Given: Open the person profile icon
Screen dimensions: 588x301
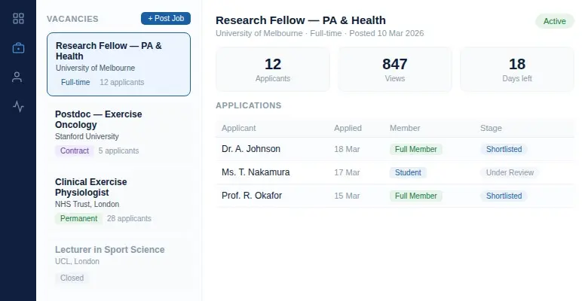Looking at the screenshot, I should (x=17, y=78).
